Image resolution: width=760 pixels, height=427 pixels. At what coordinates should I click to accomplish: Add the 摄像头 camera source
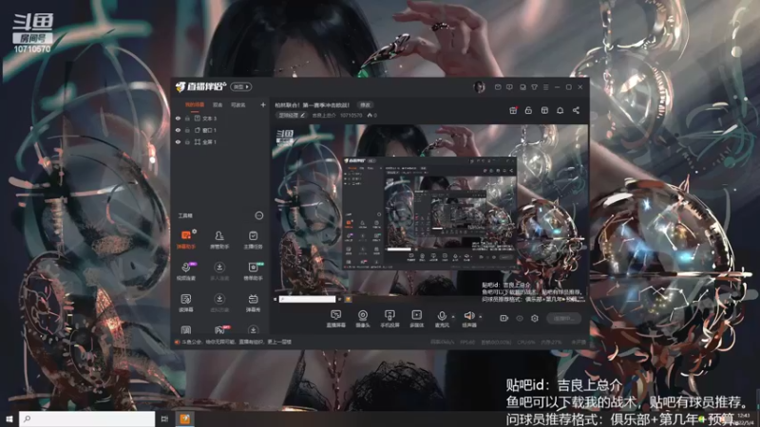363,319
